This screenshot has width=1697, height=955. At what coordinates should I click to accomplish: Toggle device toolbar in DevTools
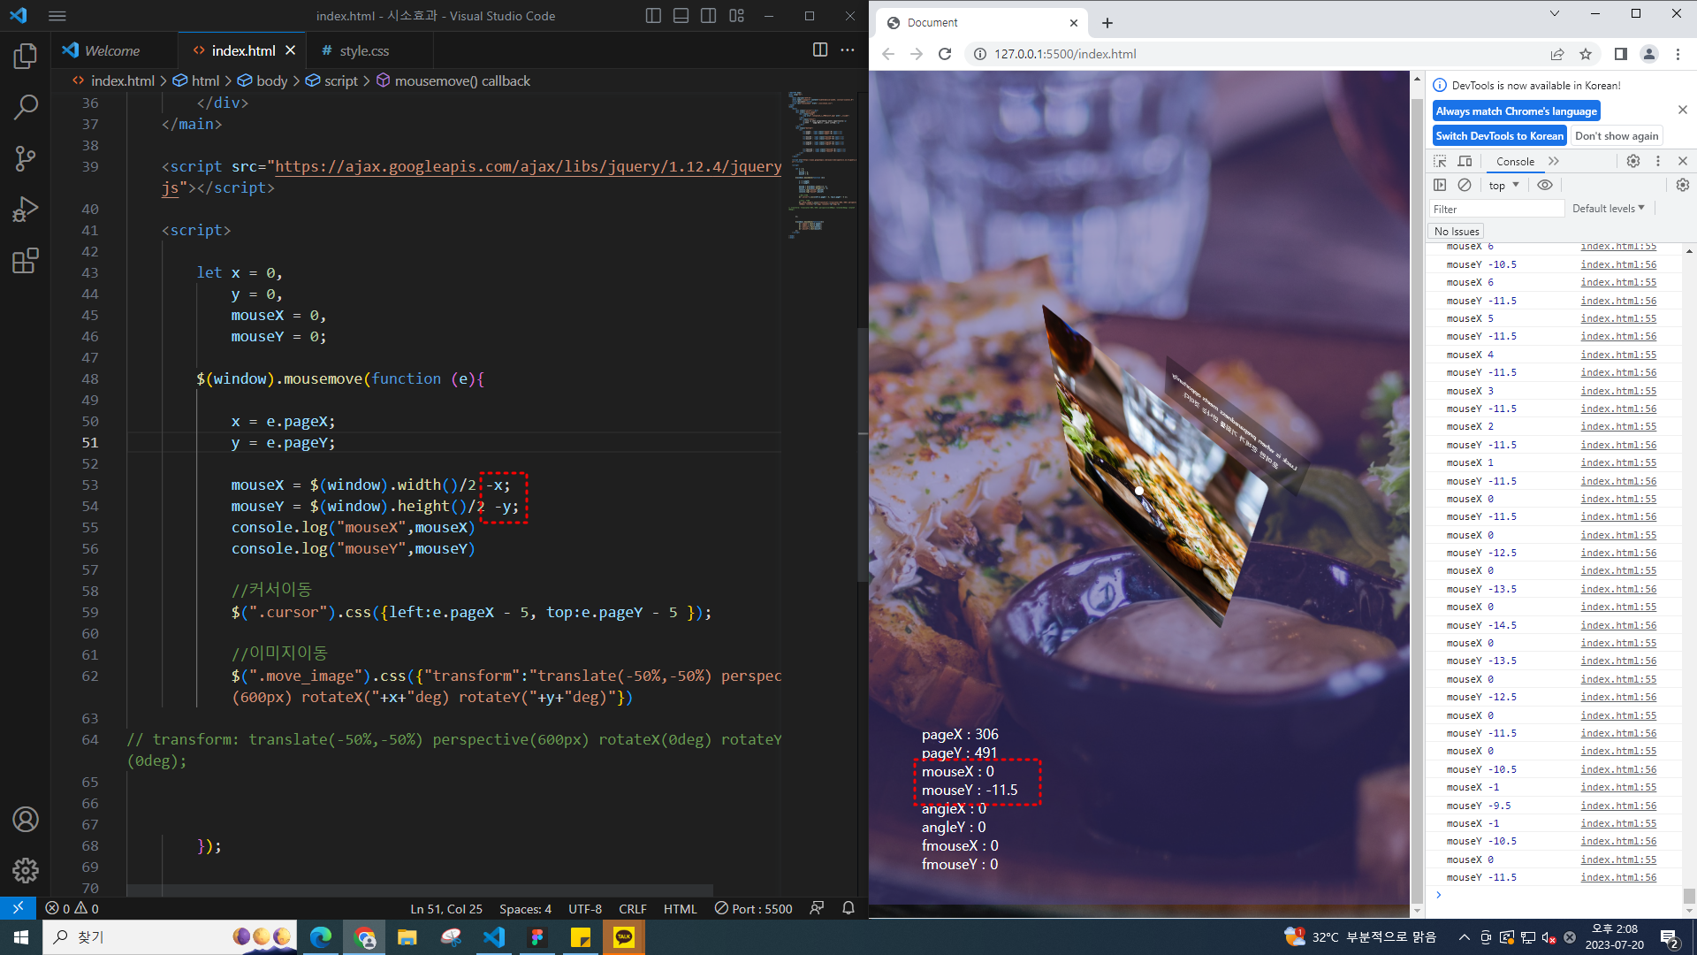pyautogui.click(x=1465, y=161)
